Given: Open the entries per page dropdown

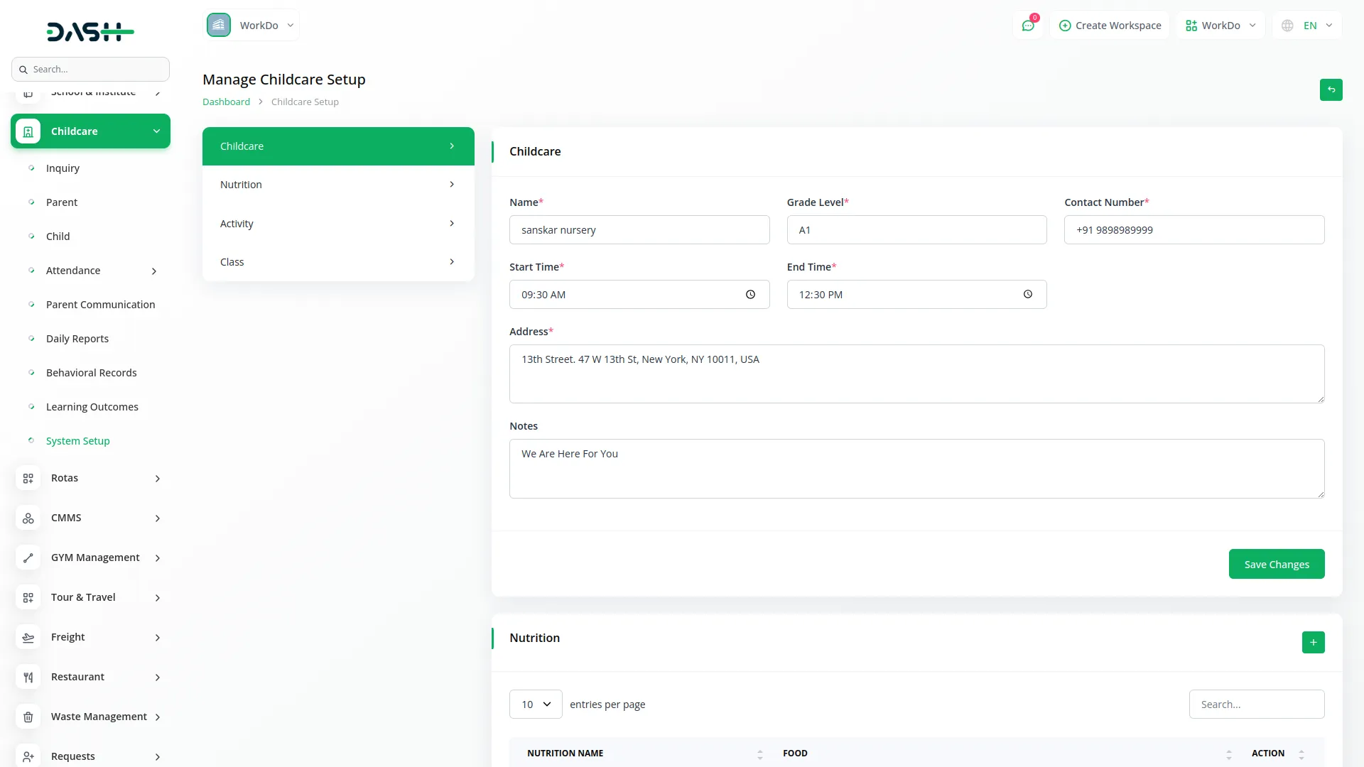Looking at the screenshot, I should (x=536, y=705).
